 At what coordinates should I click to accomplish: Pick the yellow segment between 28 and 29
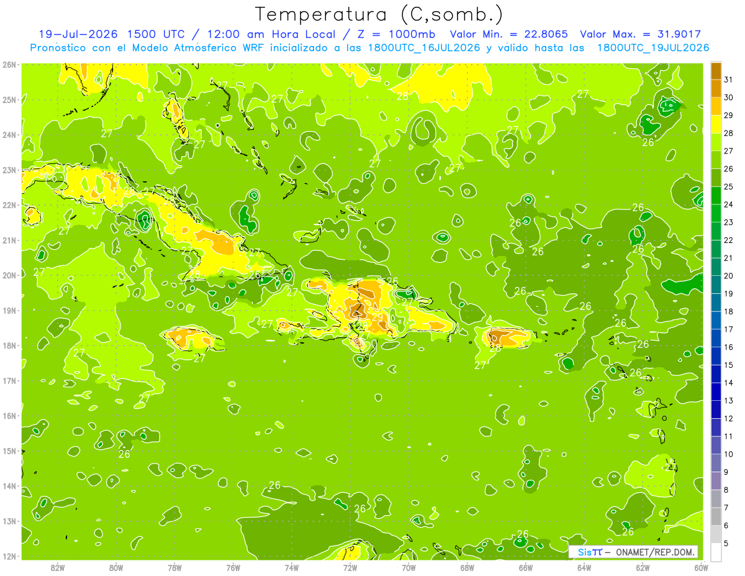[716, 124]
